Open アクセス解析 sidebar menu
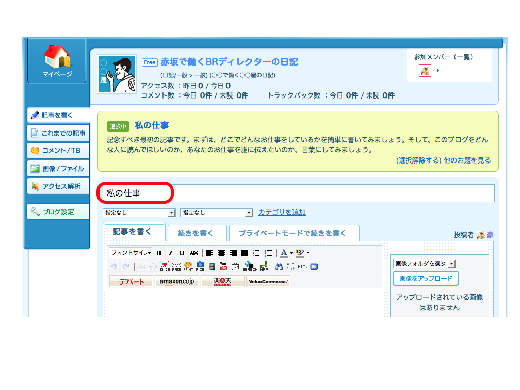 (58, 186)
